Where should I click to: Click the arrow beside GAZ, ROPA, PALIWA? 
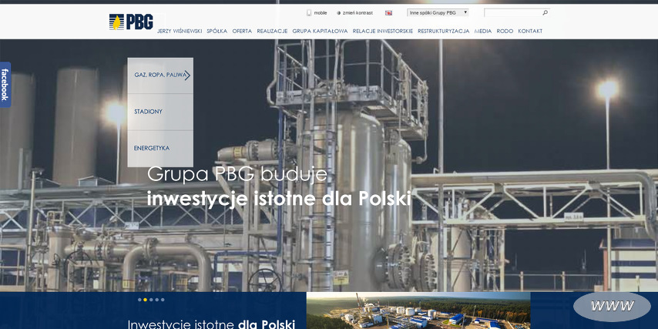pyautogui.click(x=187, y=76)
